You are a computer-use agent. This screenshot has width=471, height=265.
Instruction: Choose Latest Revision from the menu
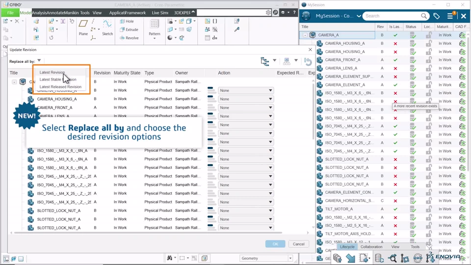(x=52, y=72)
